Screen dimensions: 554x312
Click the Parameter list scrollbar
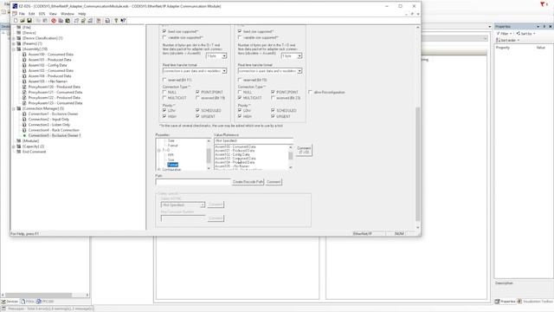pos(209,154)
